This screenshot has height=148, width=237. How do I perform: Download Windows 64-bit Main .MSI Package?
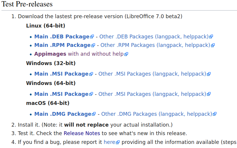(x=61, y=94)
